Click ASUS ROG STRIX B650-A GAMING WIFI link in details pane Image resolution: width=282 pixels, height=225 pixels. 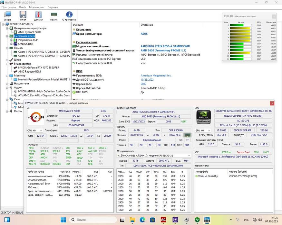pyautogui.click(x=165, y=46)
